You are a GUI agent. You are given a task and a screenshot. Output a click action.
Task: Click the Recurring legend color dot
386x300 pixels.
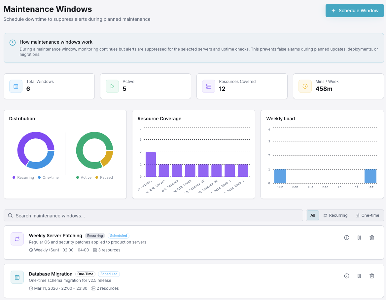14,177
